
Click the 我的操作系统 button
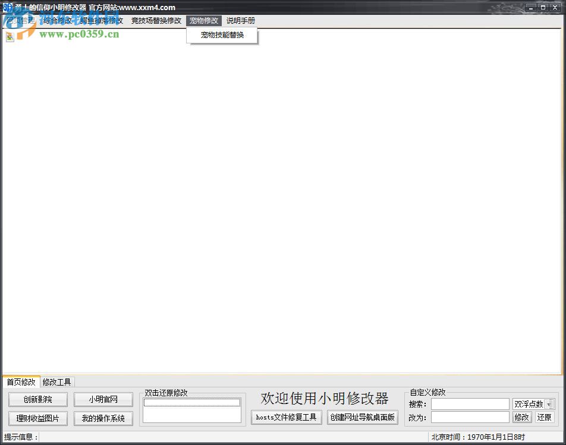pyautogui.click(x=103, y=418)
